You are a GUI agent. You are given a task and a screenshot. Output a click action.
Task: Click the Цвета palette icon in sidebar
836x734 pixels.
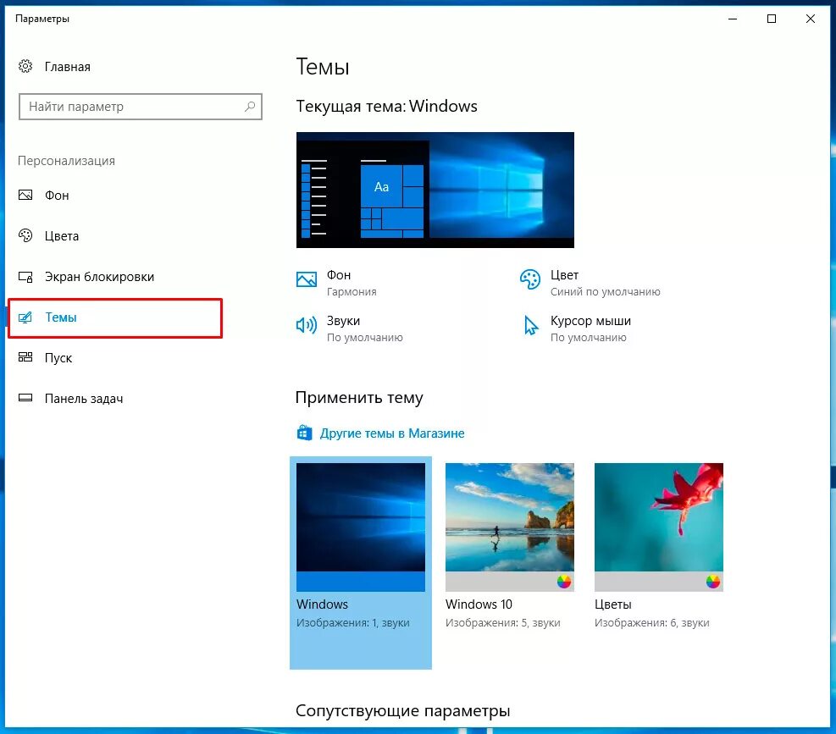coord(25,235)
